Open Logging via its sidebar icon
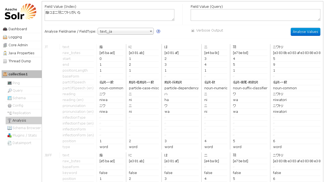This screenshot has height=182, width=326. [x=5, y=37]
